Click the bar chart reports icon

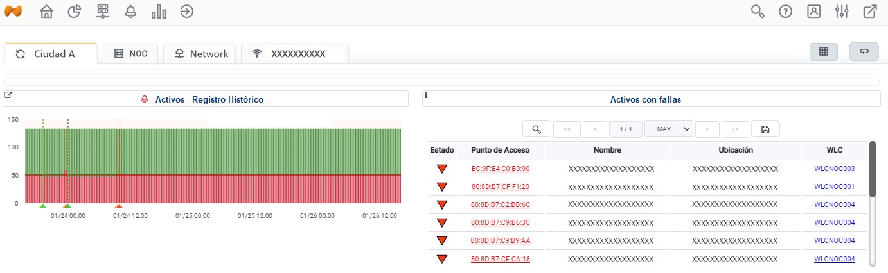(159, 12)
